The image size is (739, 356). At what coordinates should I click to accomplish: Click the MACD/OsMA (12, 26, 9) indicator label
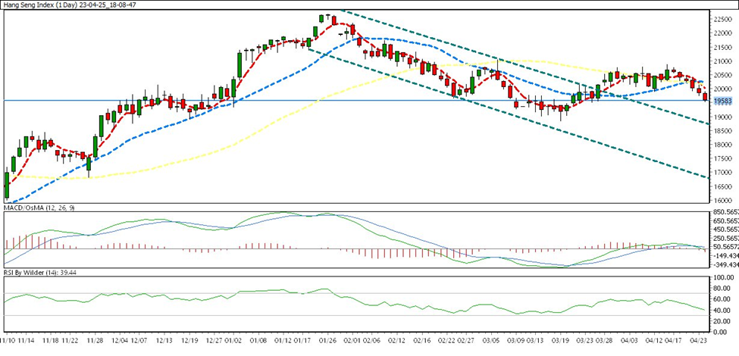[41, 208]
